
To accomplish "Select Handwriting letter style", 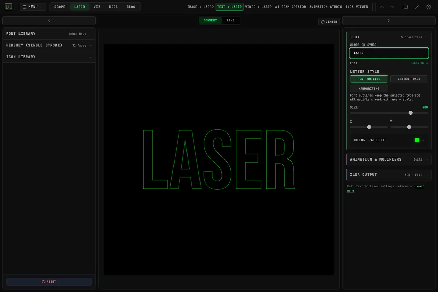I will click(x=369, y=89).
